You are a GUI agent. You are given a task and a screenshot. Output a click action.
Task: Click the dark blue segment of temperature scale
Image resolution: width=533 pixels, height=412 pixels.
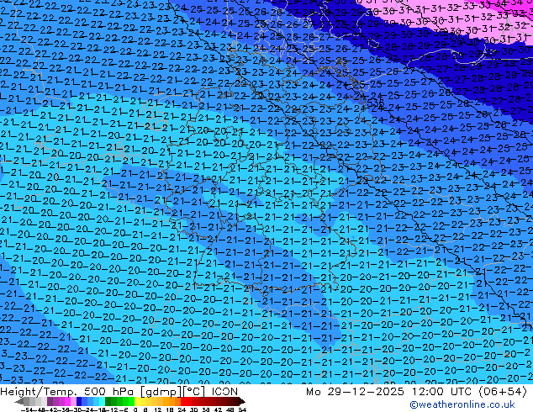79,401
